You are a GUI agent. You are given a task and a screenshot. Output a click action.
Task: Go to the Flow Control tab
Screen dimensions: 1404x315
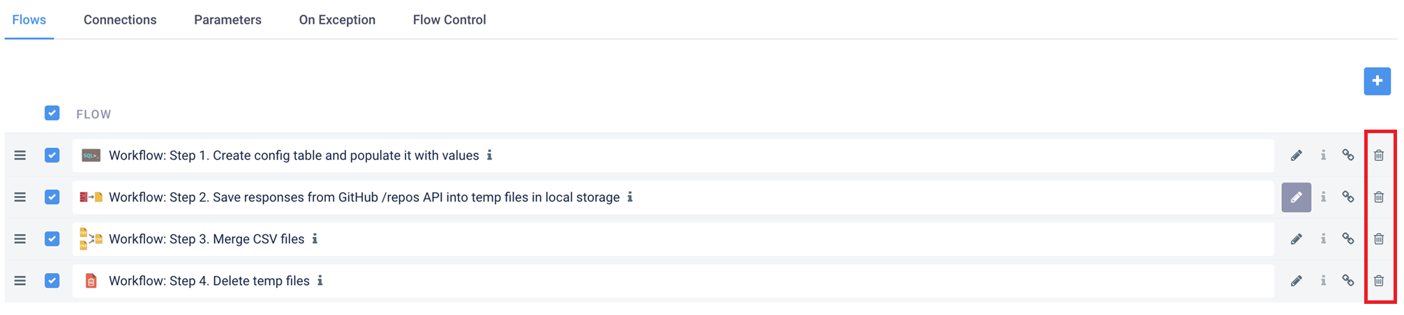pyautogui.click(x=449, y=20)
